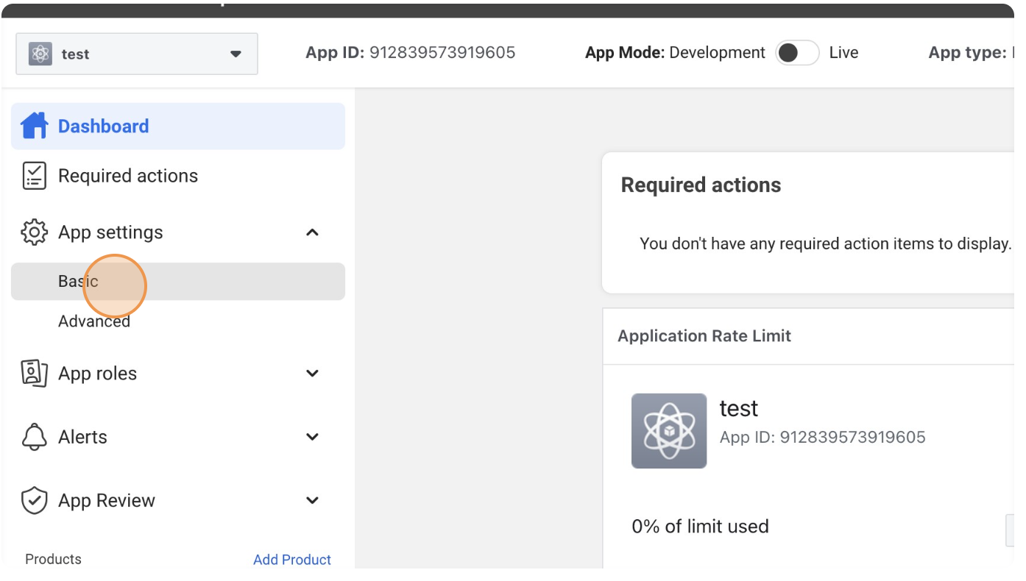Click the Dashboard home icon
1026x581 pixels.
34,126
